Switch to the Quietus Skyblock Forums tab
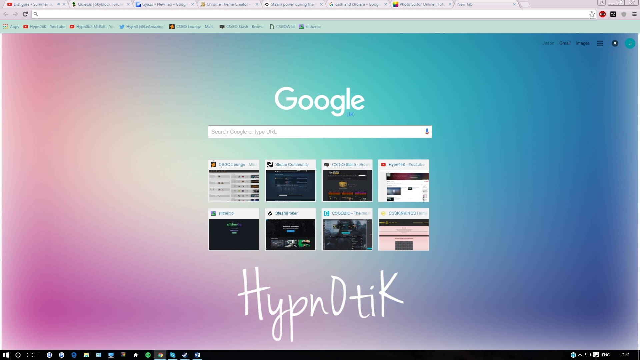 point(100,4)
